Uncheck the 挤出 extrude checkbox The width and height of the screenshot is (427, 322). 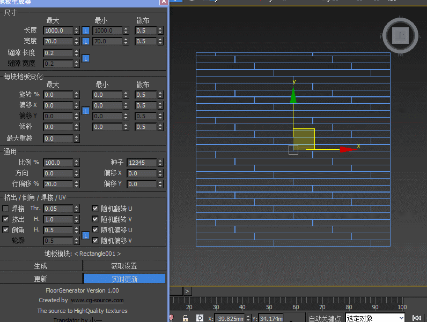[6, 219]
